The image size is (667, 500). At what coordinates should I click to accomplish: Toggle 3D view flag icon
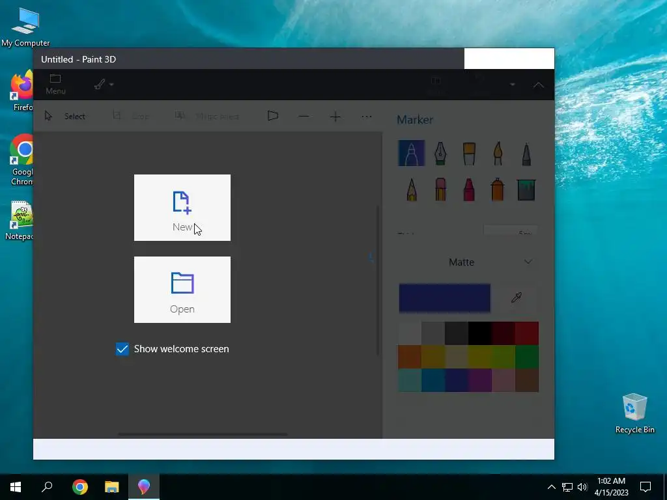(x=273, y=116)
